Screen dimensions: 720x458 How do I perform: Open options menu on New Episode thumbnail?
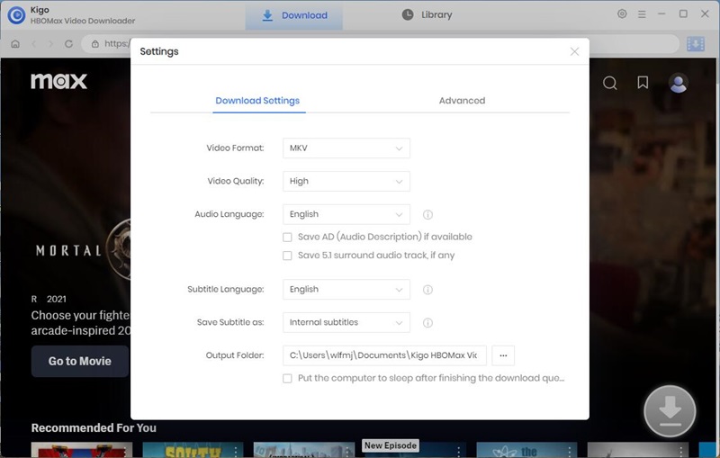click(x=458, y=451)
